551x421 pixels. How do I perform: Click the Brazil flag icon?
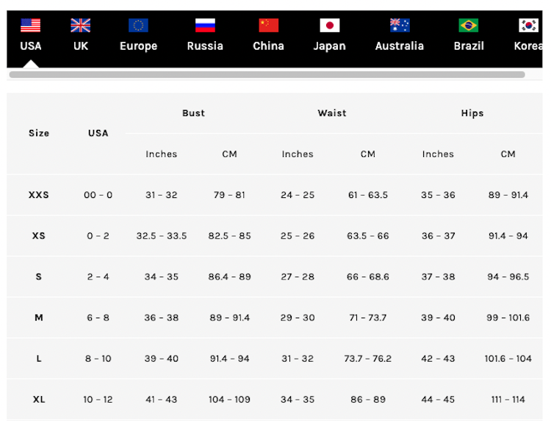469,26
